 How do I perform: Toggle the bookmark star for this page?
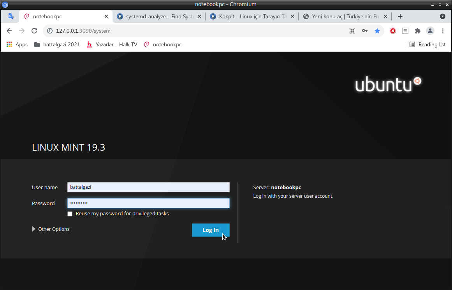click(377, 31)
